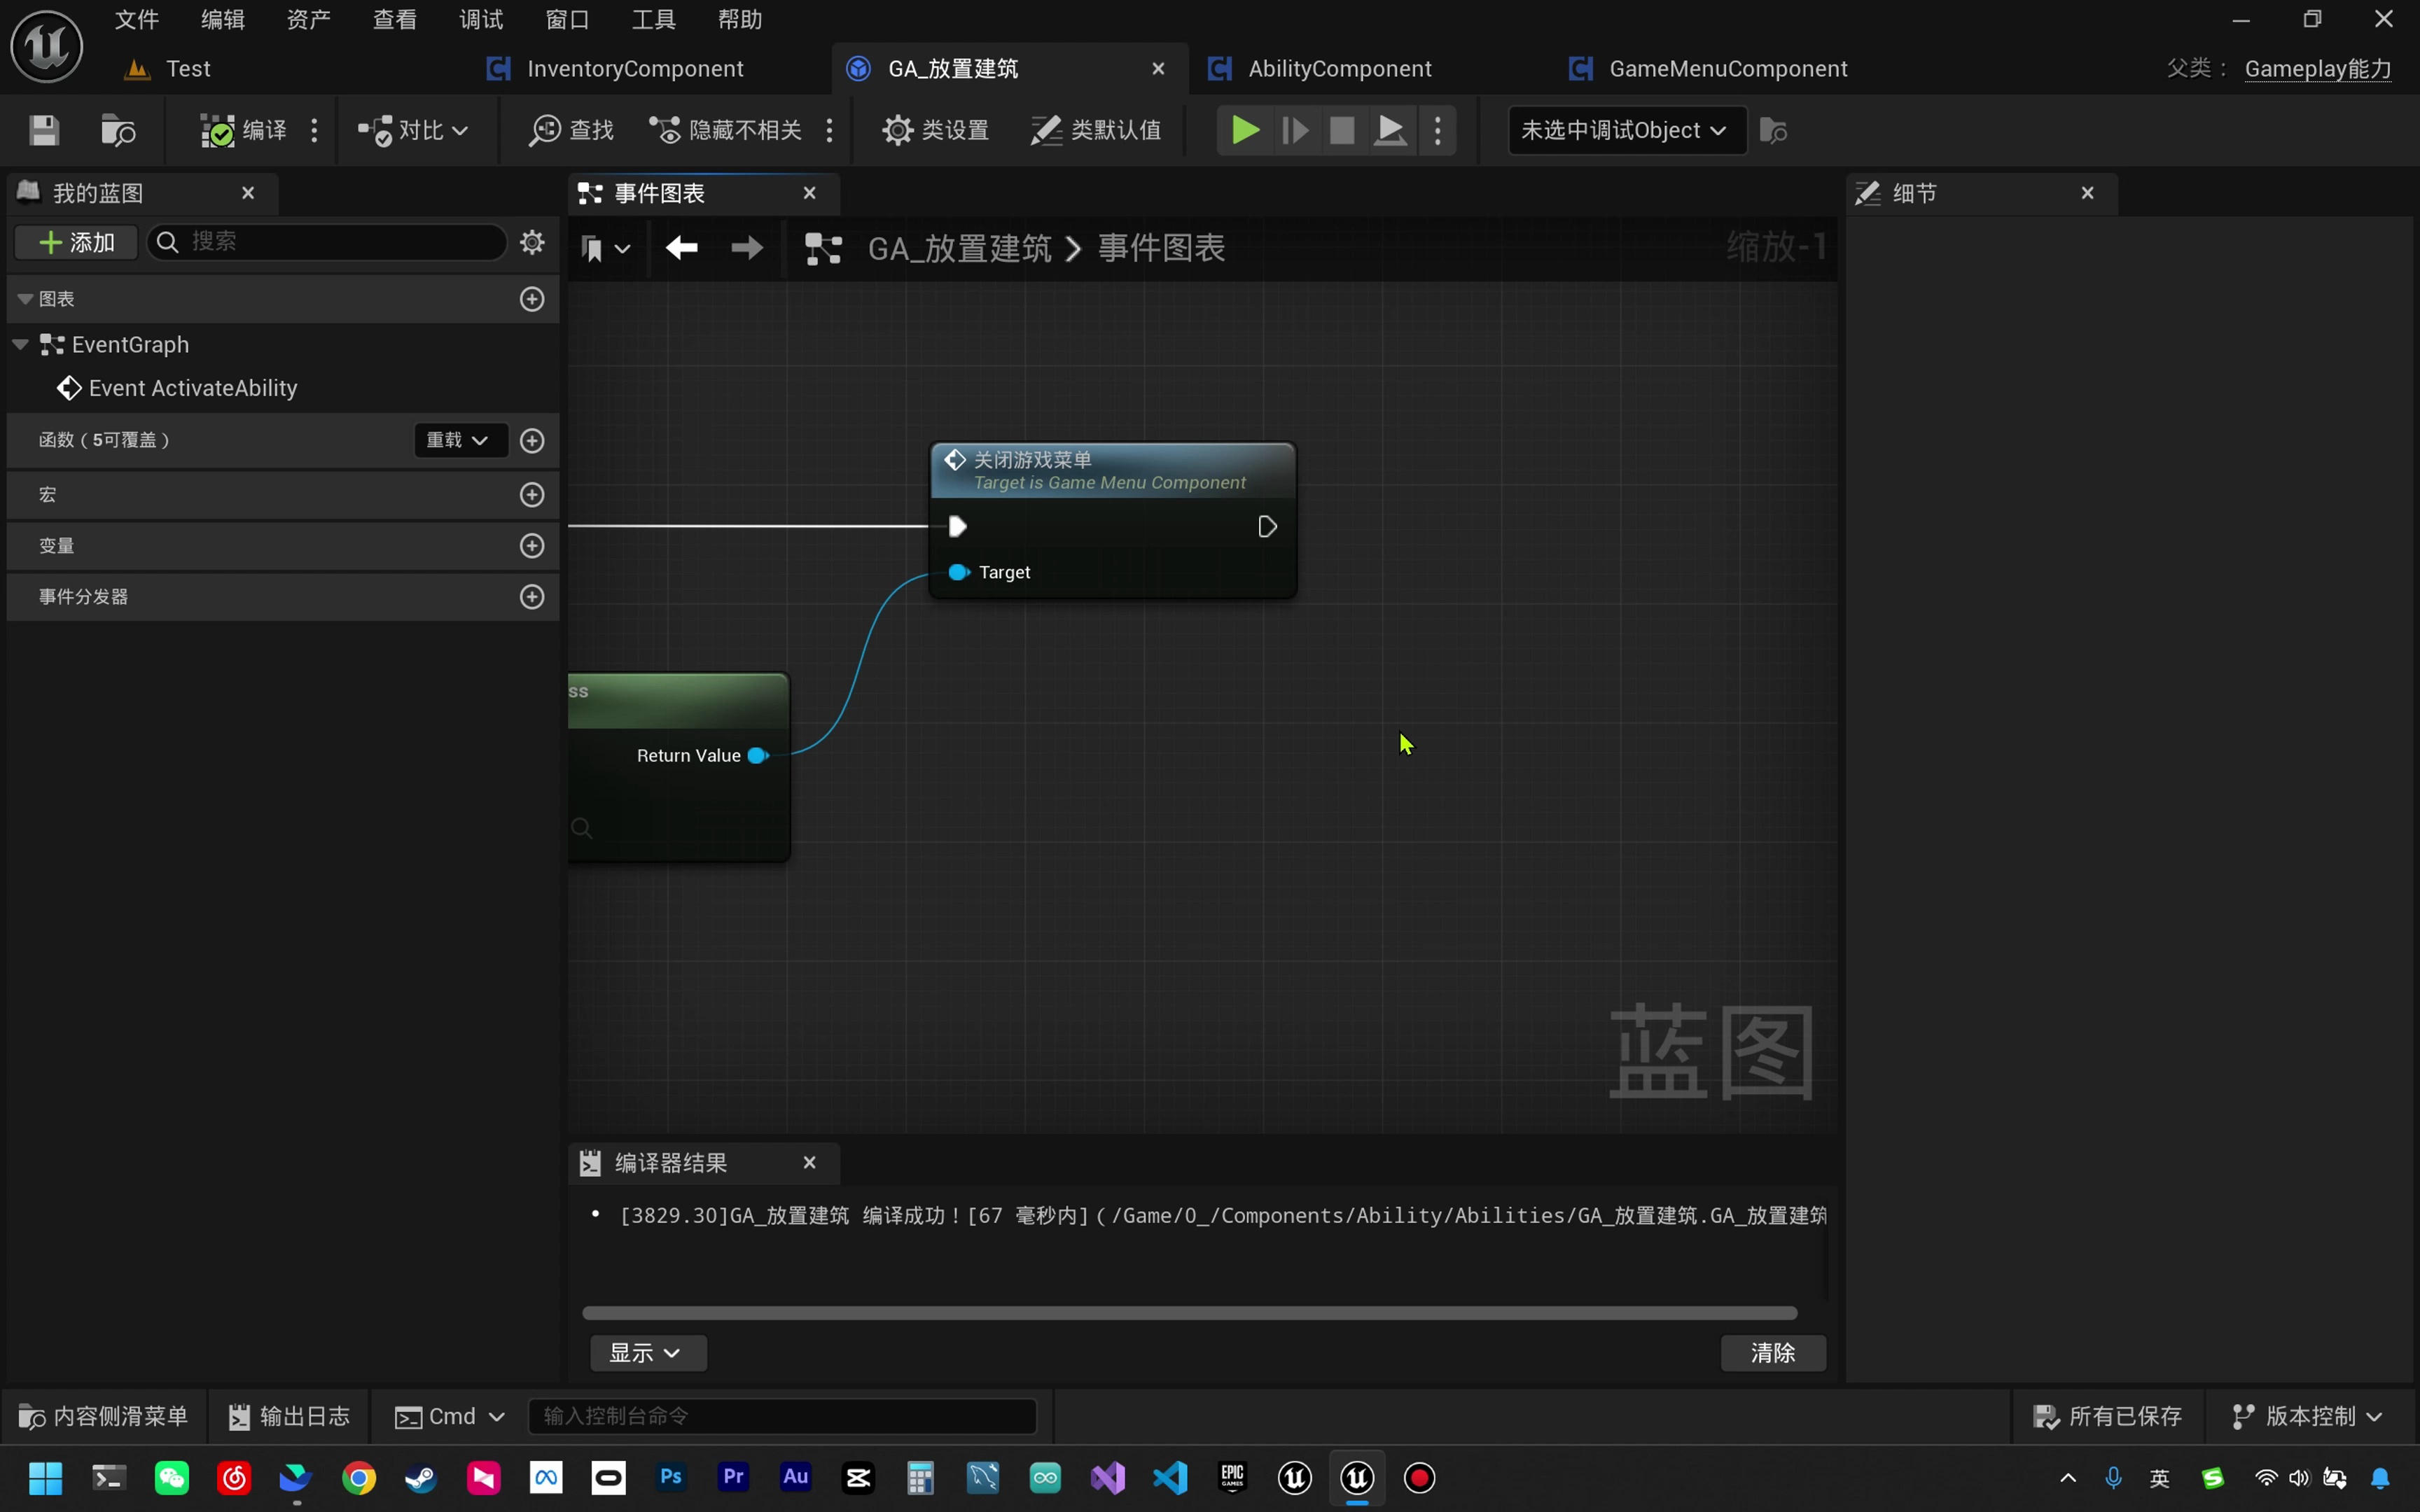The height and width of the screenshot is (1512, 2420).
Task: Open the 工具 menu
Action: pos(654,19)
